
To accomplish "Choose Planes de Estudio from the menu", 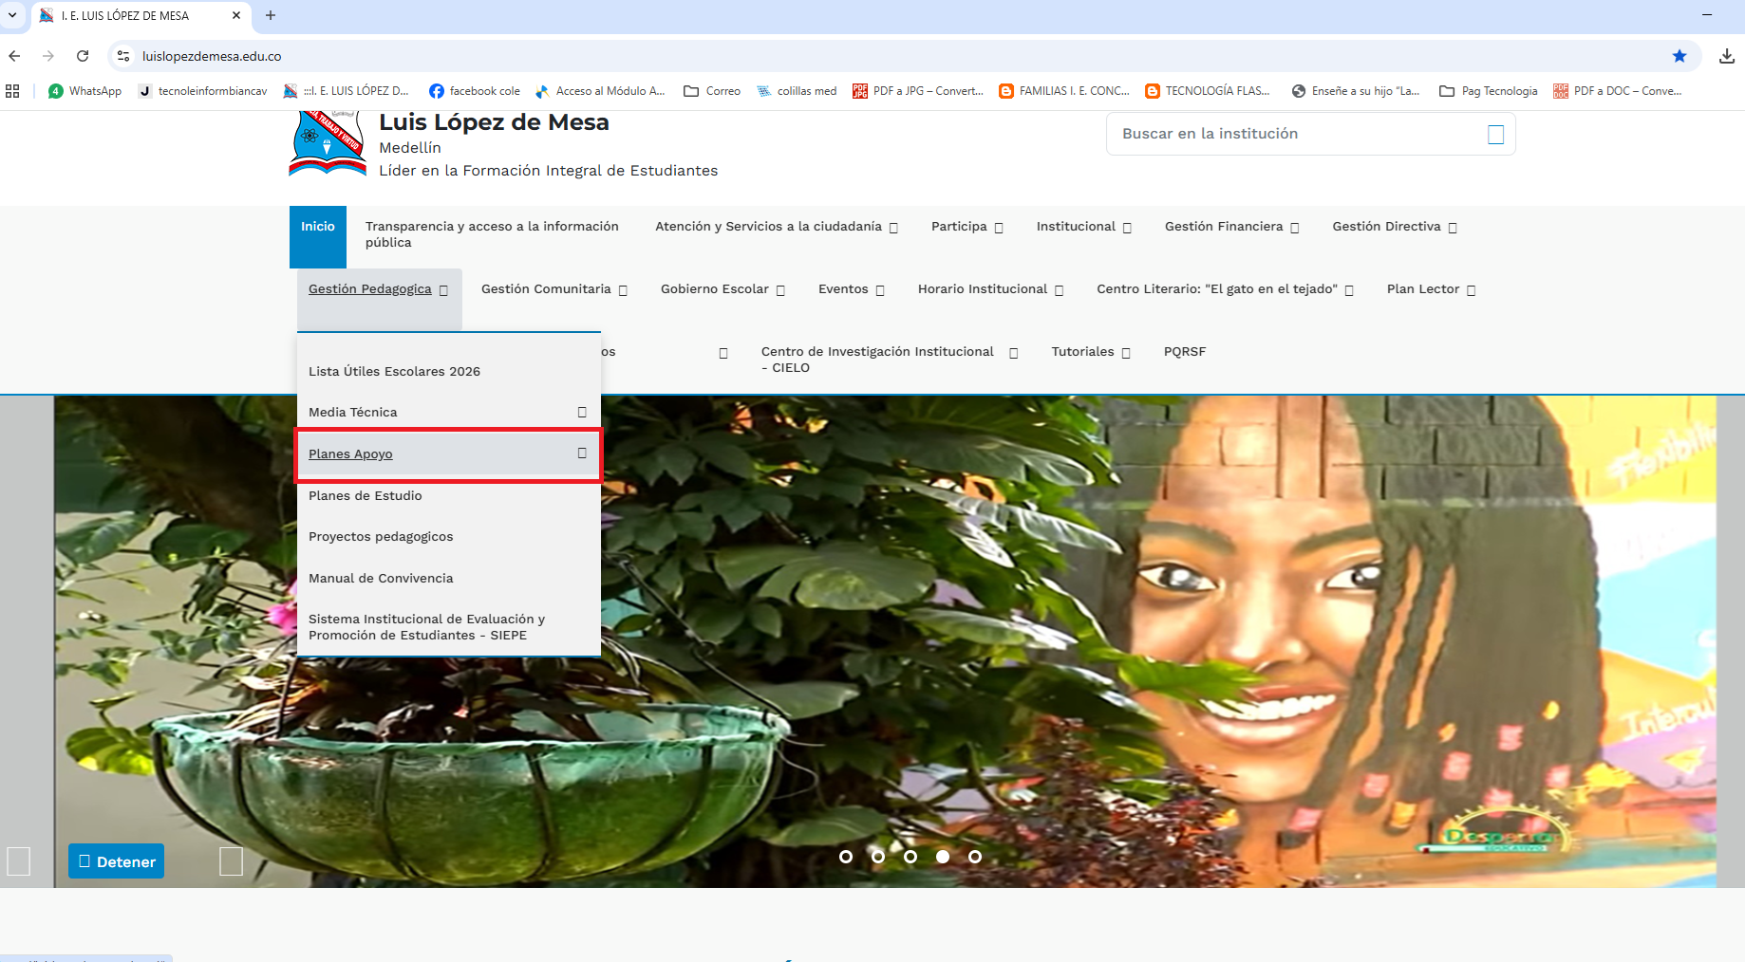I will click(x=366, y=496).
